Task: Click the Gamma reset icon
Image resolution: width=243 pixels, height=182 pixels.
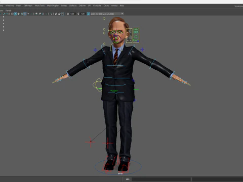Action: pyautogui.click(x=78, y=14)
